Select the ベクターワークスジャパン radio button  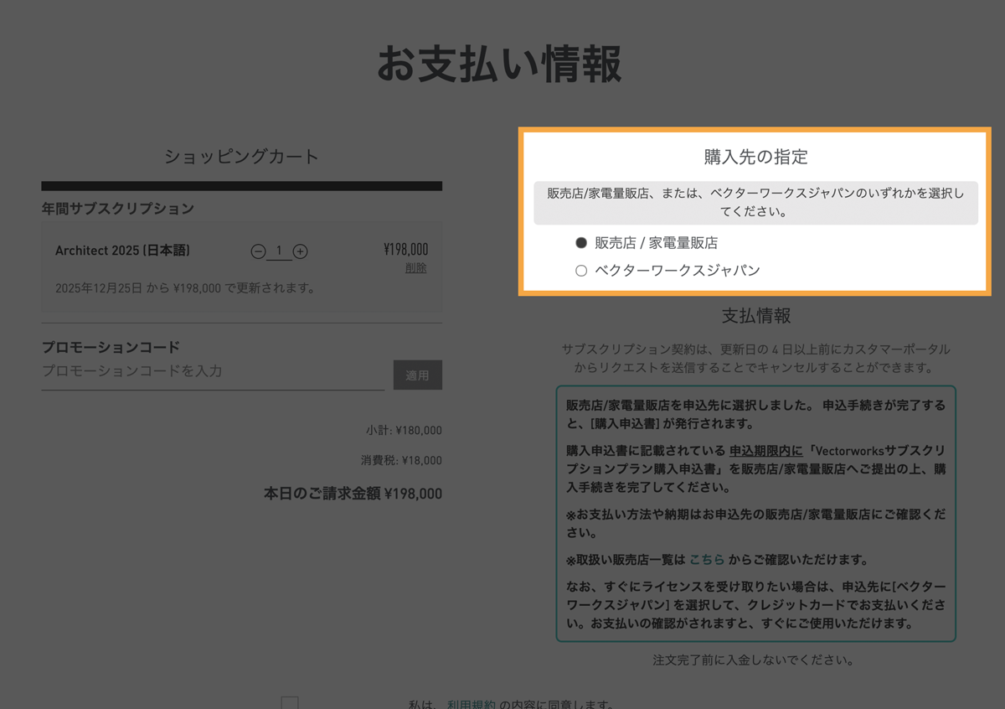point(581,271)
